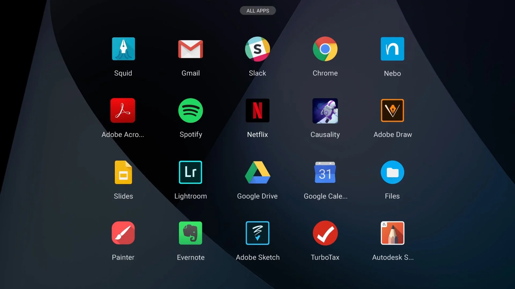Image resolution: width=515 pixels, height=289 pixels.
Task: Open Spotify music app
Action: tap(190, 111)
